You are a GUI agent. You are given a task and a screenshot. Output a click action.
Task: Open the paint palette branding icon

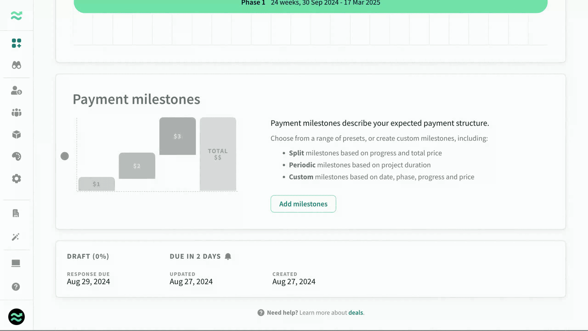(17, 157)
